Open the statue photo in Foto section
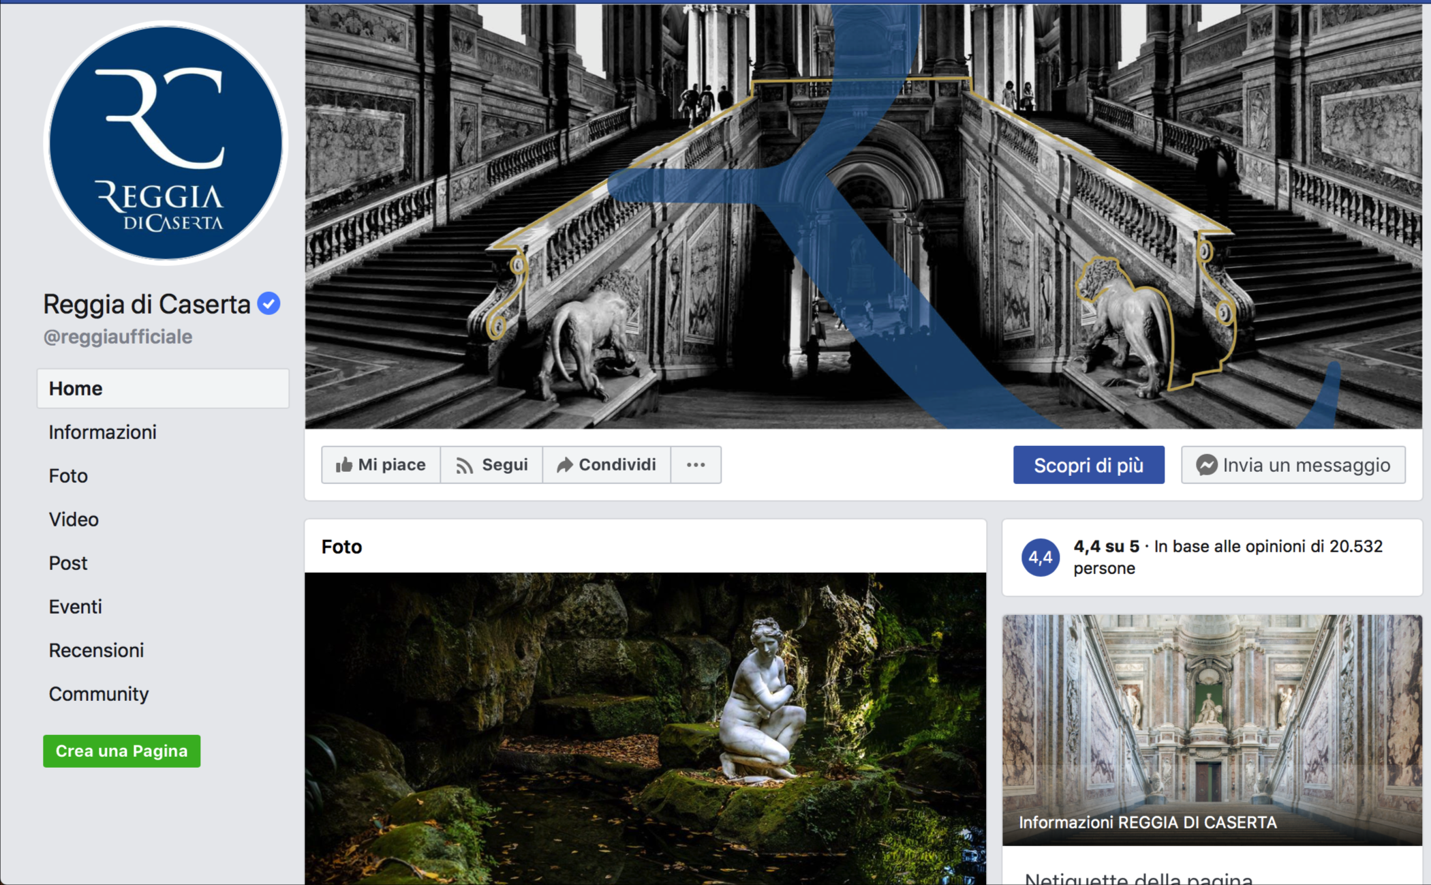This screenshot has width=1431, height=885. click(x=645, y=728)
